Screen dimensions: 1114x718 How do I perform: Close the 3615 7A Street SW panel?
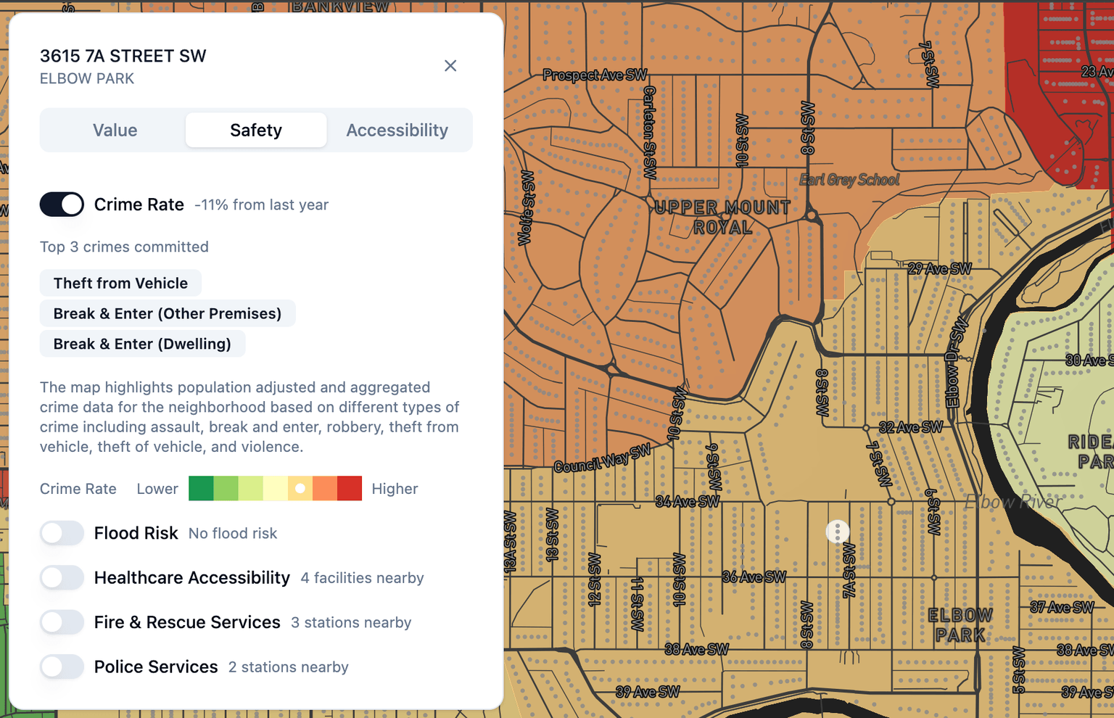(450, 66)
